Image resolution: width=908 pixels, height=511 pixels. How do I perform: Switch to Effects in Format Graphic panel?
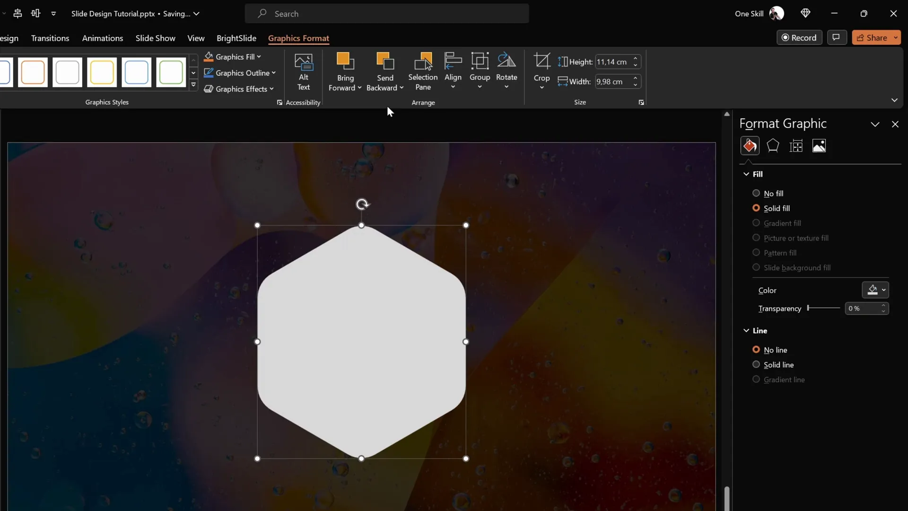(x=773, y=146)
